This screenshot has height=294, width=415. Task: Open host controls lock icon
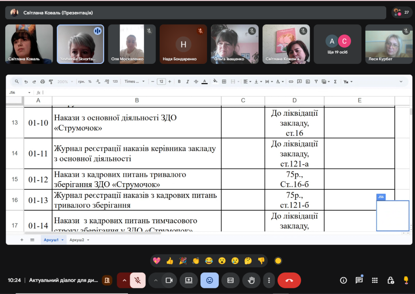tap(390, 280)
